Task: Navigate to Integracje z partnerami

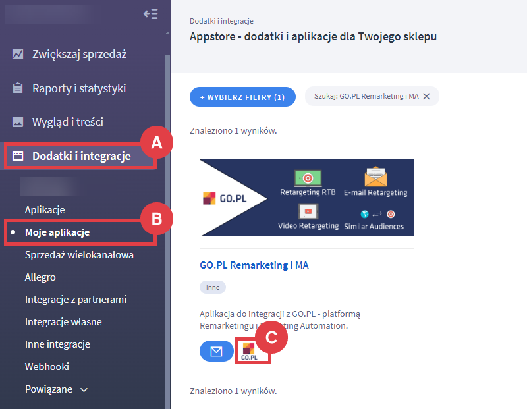Action: tap(76, 300)
